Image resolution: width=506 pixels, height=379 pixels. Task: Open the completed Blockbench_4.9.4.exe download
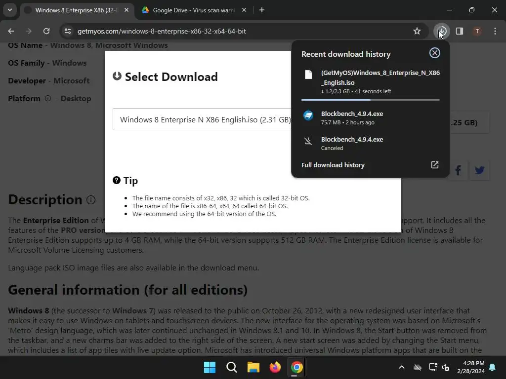[371, 117]
